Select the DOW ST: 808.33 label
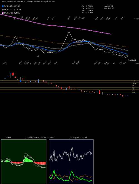The image size is (139, 184). point(12,6)
